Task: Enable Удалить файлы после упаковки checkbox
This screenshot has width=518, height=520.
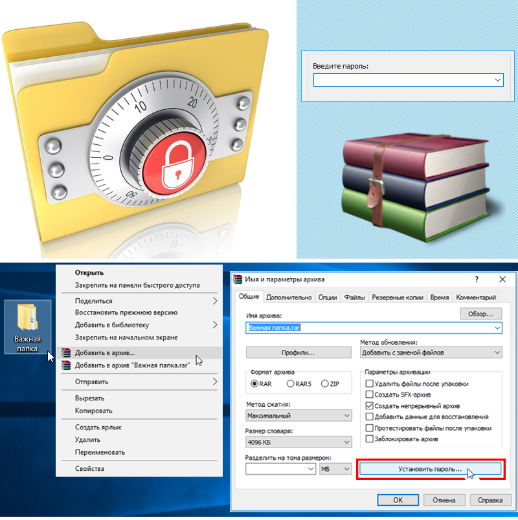Action: click(x=369, y=384)
